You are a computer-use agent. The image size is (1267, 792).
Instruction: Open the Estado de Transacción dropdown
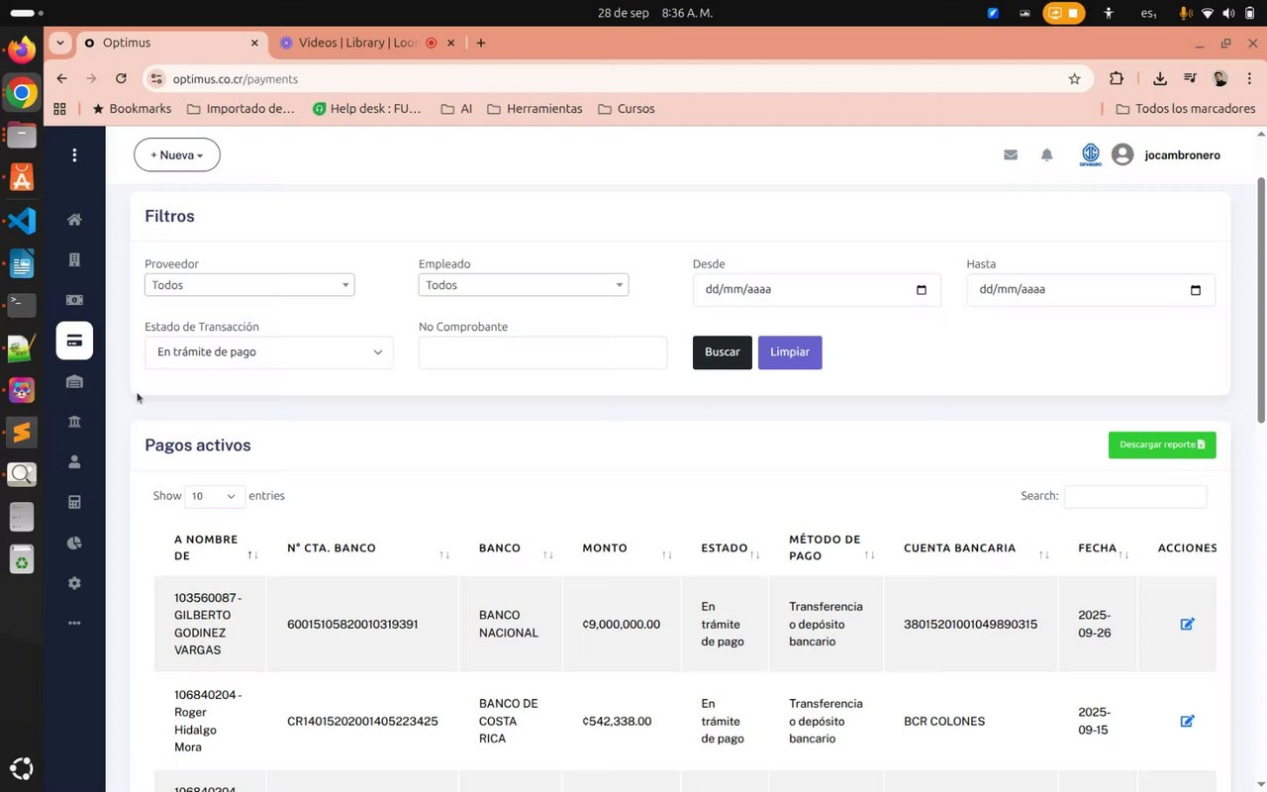point(269,352)
